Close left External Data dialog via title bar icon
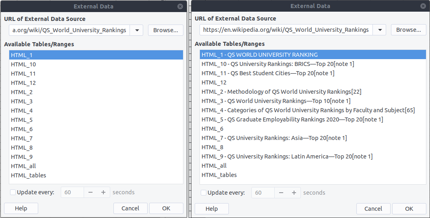Image resolution: width=430 pixels, height=218 pixels. click(180, 6)
